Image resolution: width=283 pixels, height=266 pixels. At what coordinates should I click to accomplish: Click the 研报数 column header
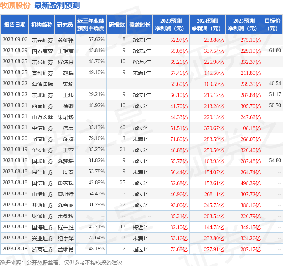pos(117,25)
